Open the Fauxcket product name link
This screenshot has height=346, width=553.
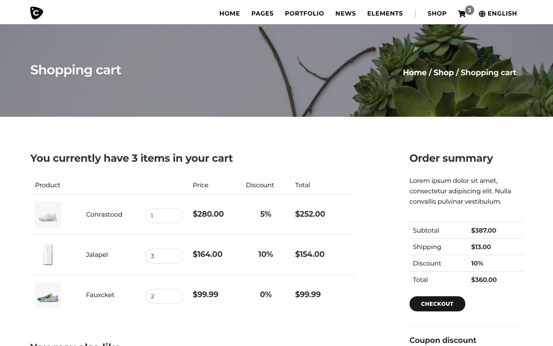100,295
